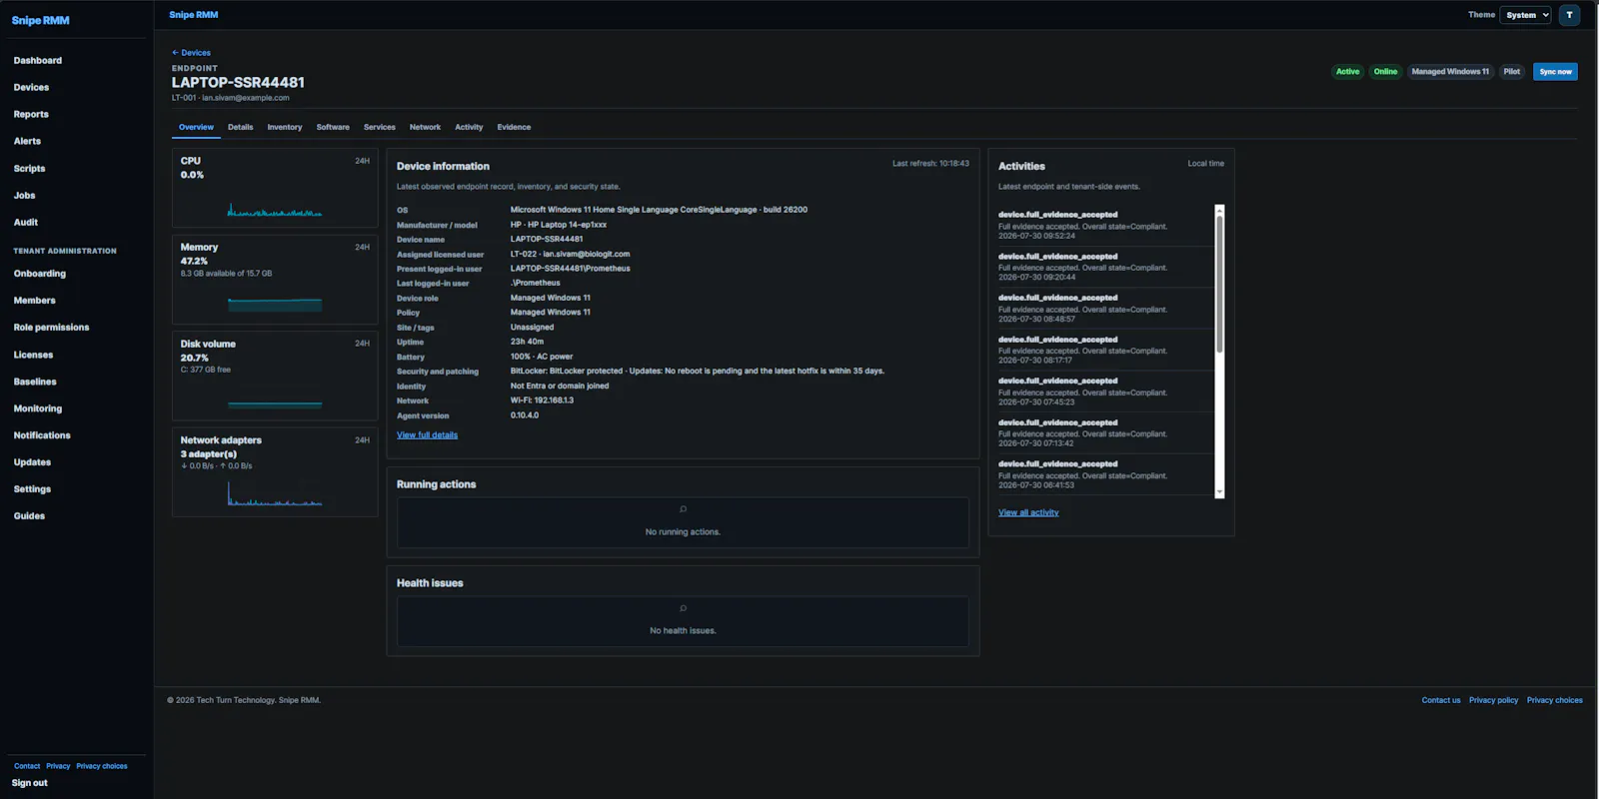Click Activities scrollbar down arrow

pos(1219,492)
